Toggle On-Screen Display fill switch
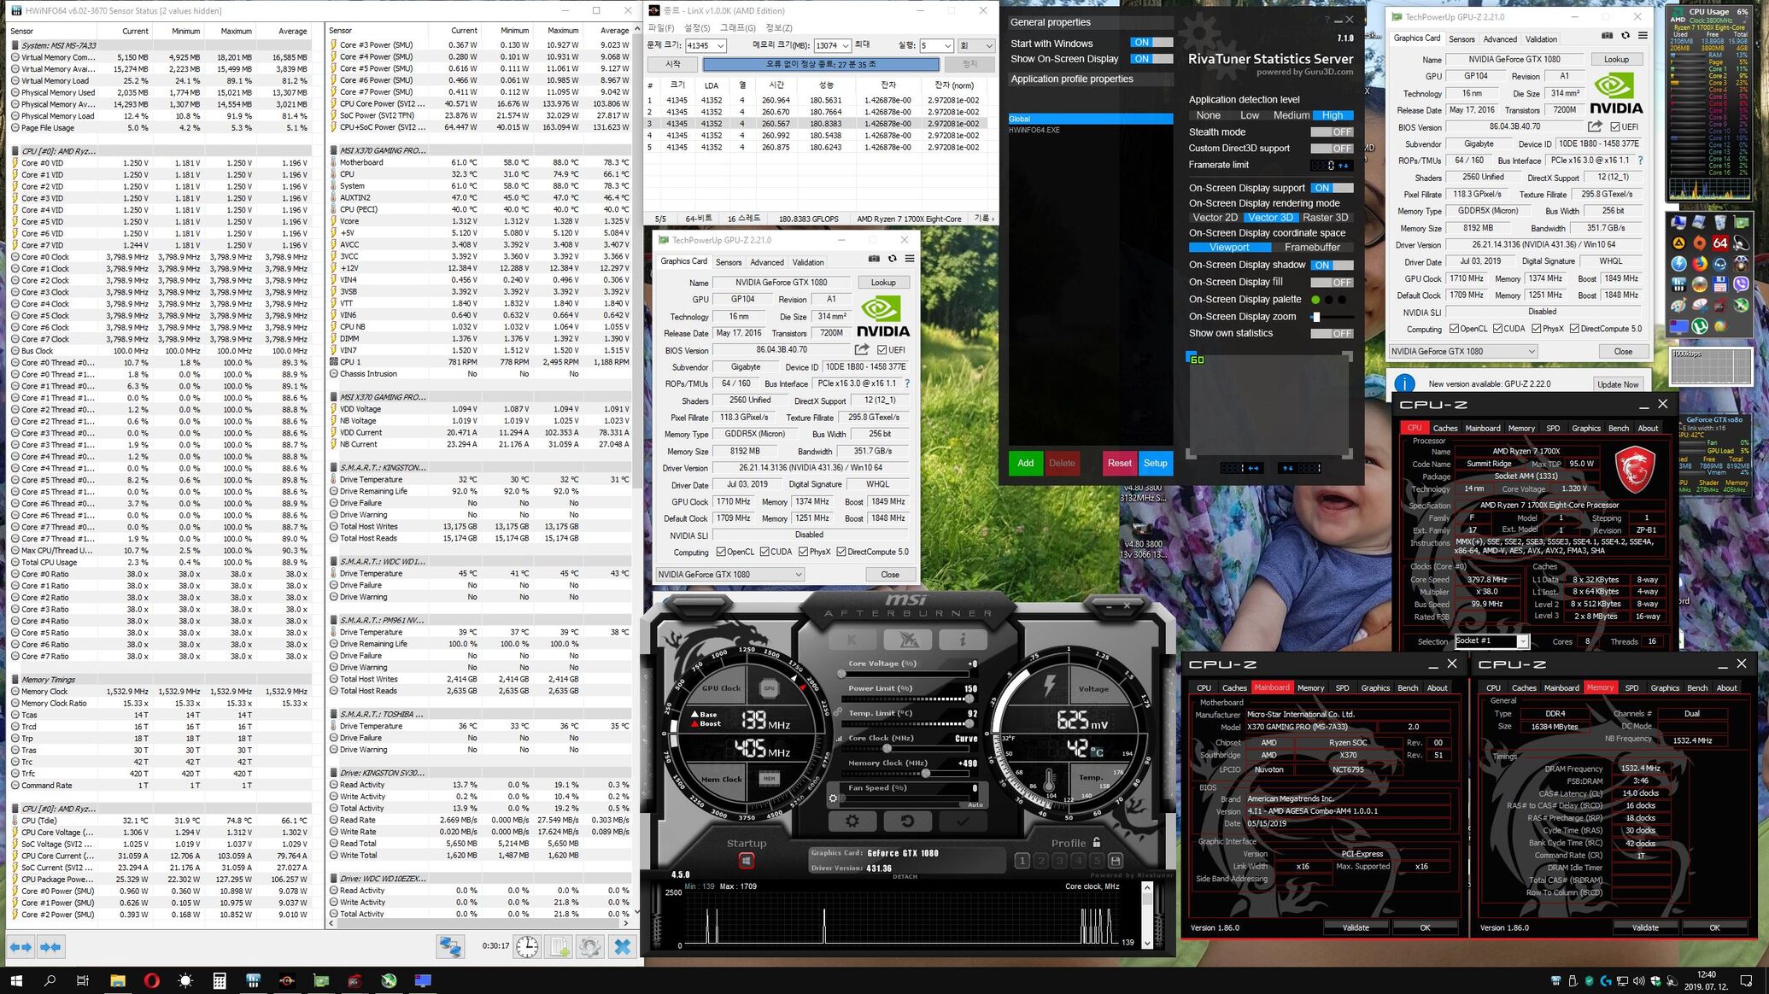 coord(1332,283)
